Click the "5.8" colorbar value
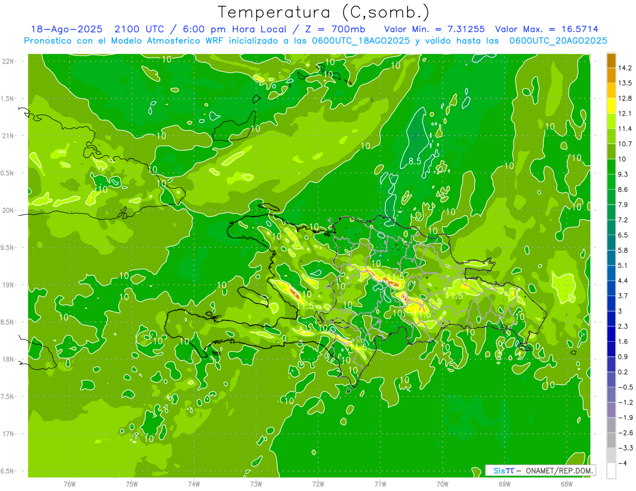636x491 pixels. pyautogui.click(x=623, y=250)
